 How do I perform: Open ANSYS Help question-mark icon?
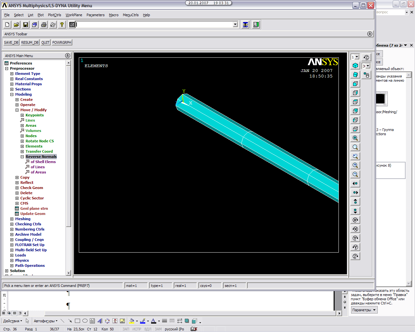pos(62,25)
